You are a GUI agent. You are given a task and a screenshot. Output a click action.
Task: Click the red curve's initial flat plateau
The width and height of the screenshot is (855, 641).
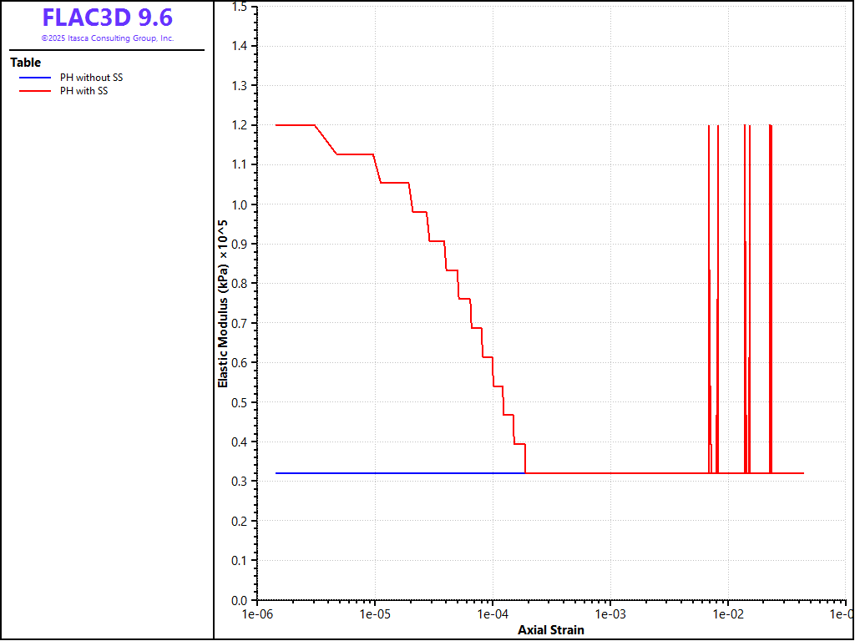294,125
